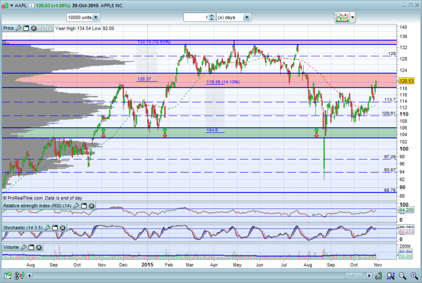This screenshot has height=283, width=422.
Task: Click the Price panel move-down arrow icon
Action: click(x=41, y=28)
